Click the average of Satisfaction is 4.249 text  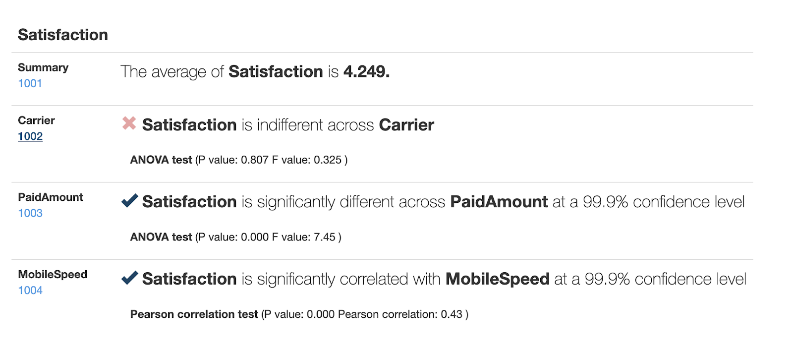pos(255,72)
